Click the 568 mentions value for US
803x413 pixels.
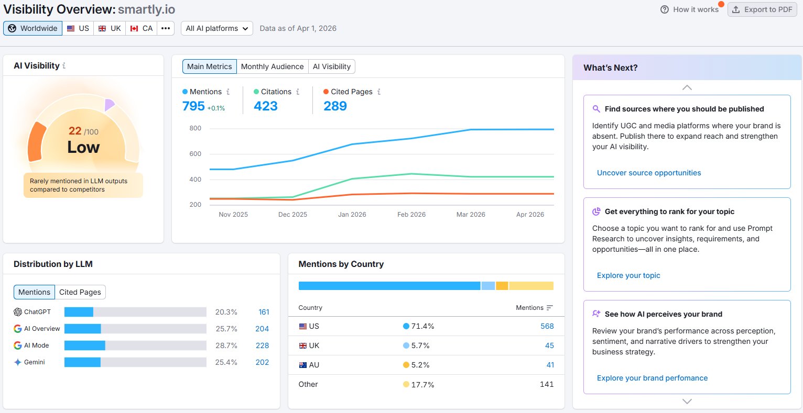pos(547,326)
